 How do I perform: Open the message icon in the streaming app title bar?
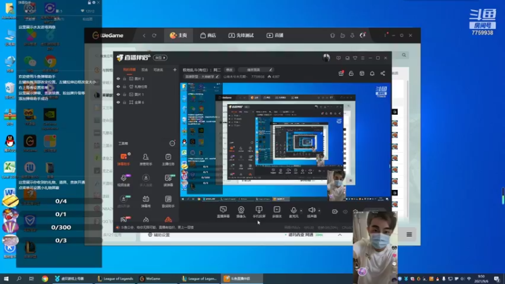338,58
